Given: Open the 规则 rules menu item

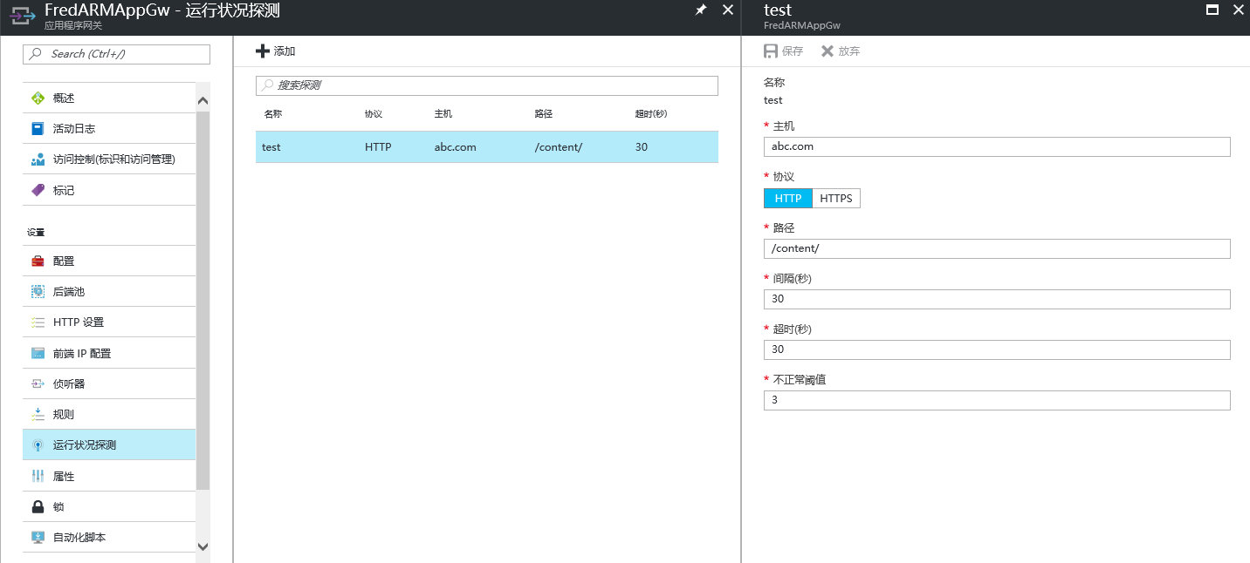Looking at the screenshot, I should point(64,414).
